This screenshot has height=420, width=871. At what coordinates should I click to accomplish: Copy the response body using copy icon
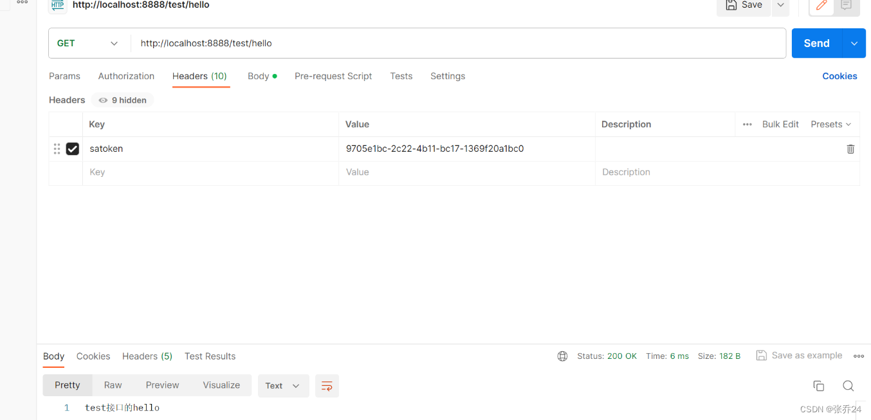point(818,385)
